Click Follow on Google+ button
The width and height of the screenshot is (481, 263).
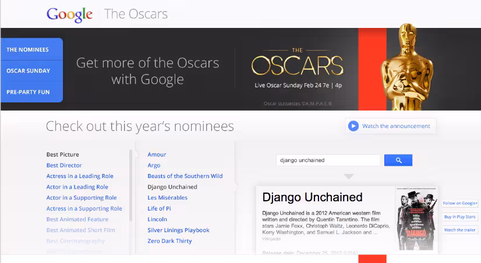click(460, 203)
